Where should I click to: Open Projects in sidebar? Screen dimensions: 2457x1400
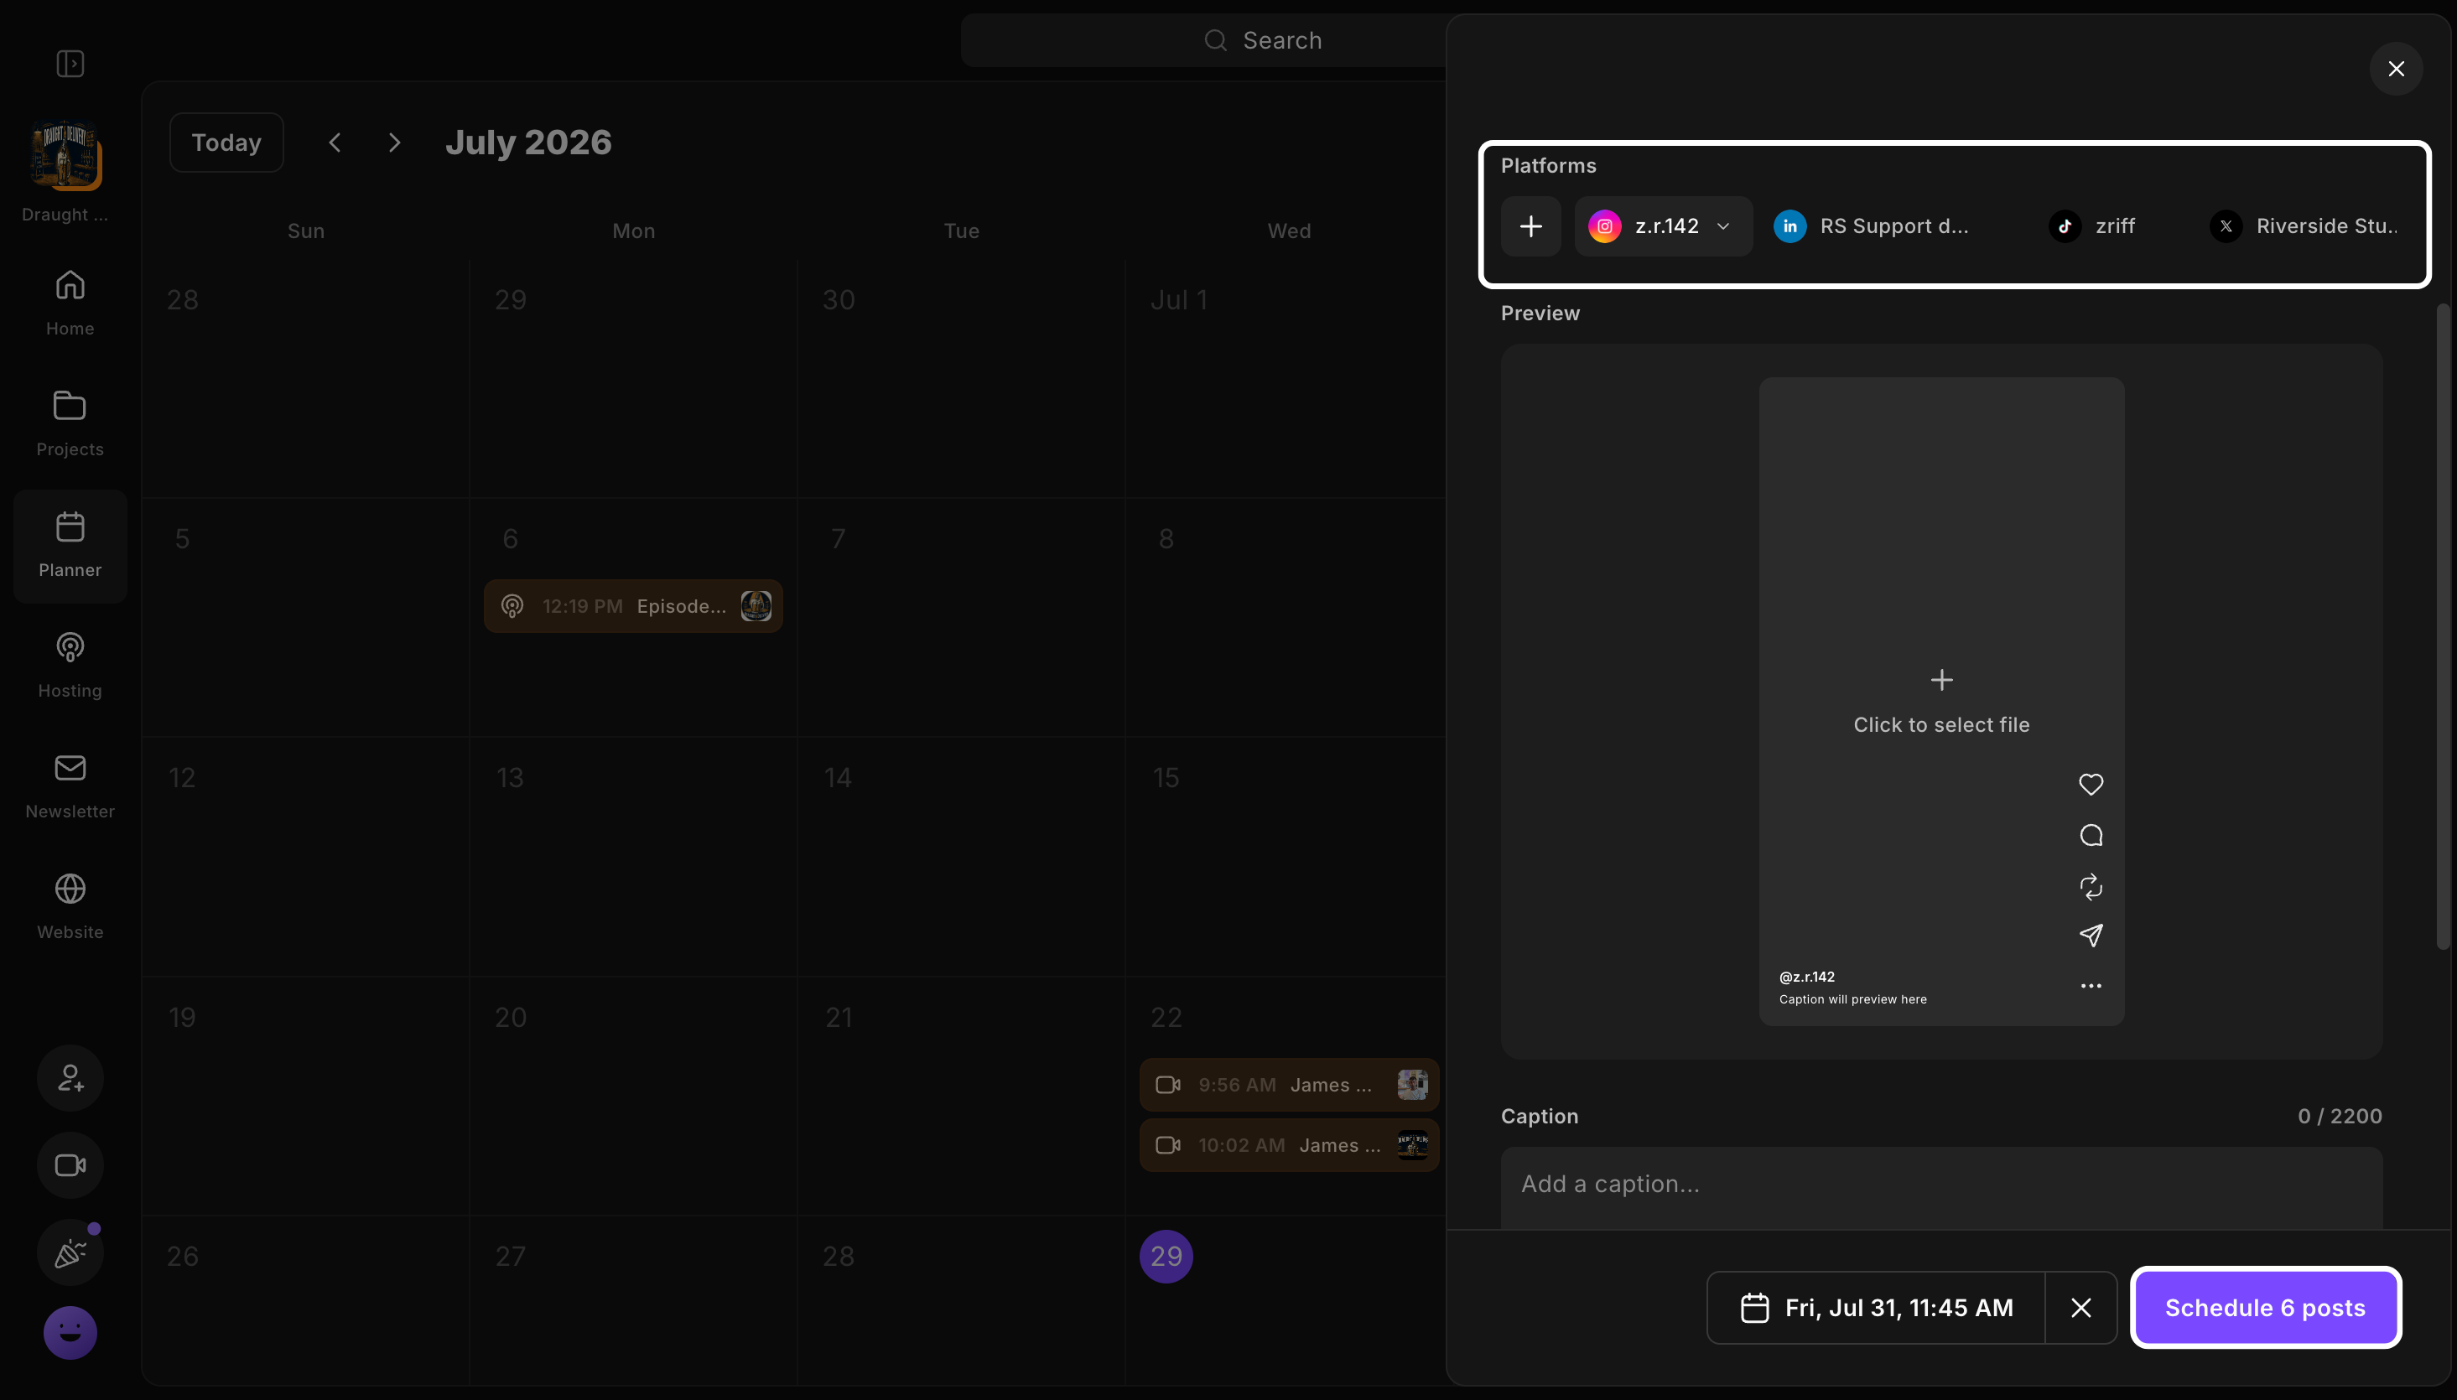[x=70, y=423]
